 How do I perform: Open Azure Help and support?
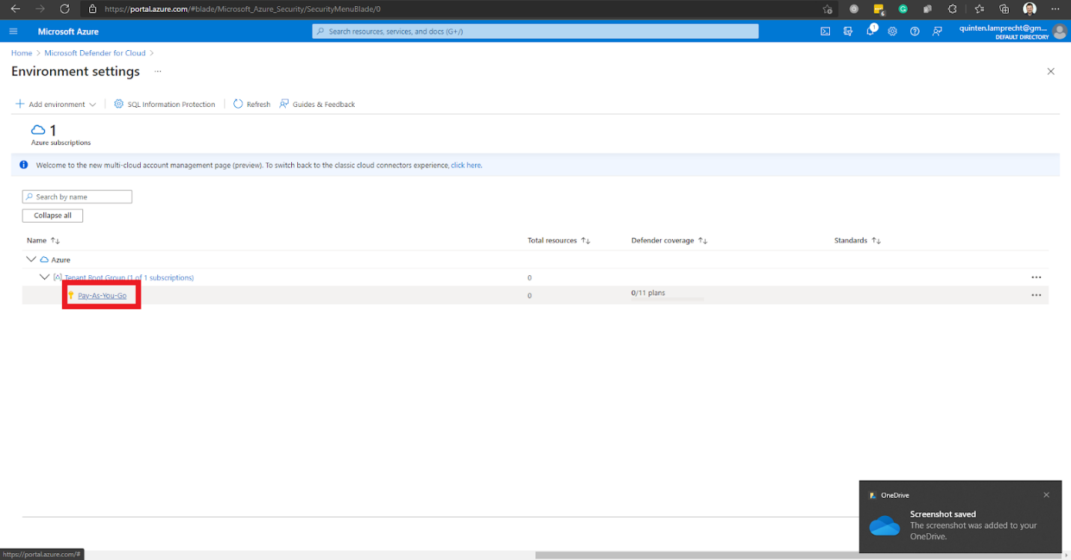pyautogui.click(x=915, y=31)
